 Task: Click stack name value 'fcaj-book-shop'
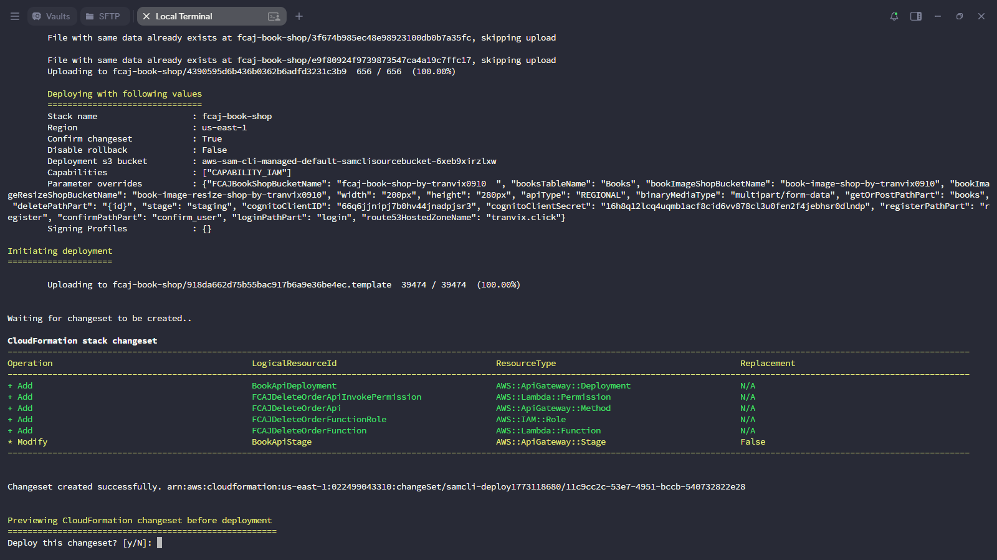(x=237, y=116)
